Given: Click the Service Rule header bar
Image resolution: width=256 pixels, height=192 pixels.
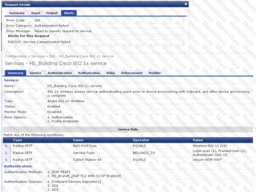Looking at the screenshot, I should (x=128, y=129).
